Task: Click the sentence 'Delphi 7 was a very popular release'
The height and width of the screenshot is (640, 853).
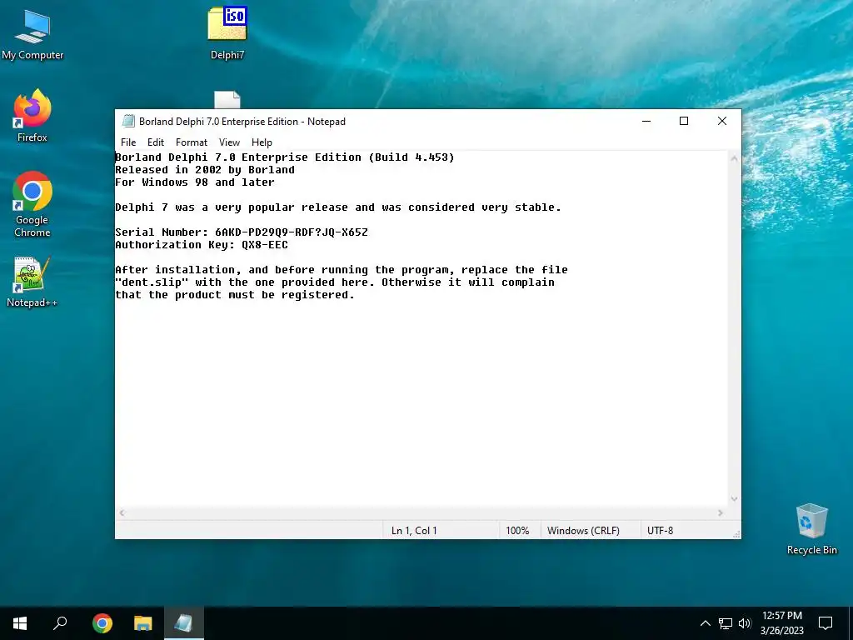Action: coord(338,207)
